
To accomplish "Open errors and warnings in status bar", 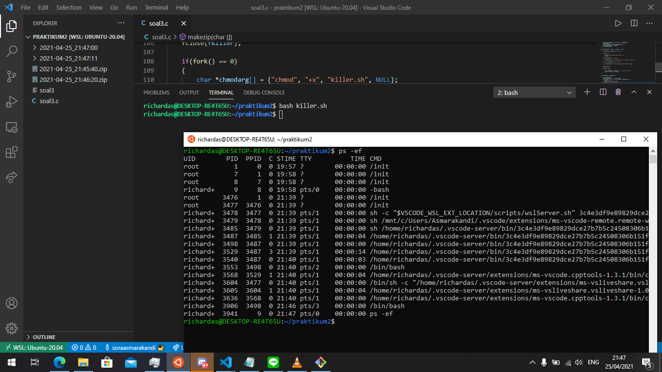I will tap(84, 347).
